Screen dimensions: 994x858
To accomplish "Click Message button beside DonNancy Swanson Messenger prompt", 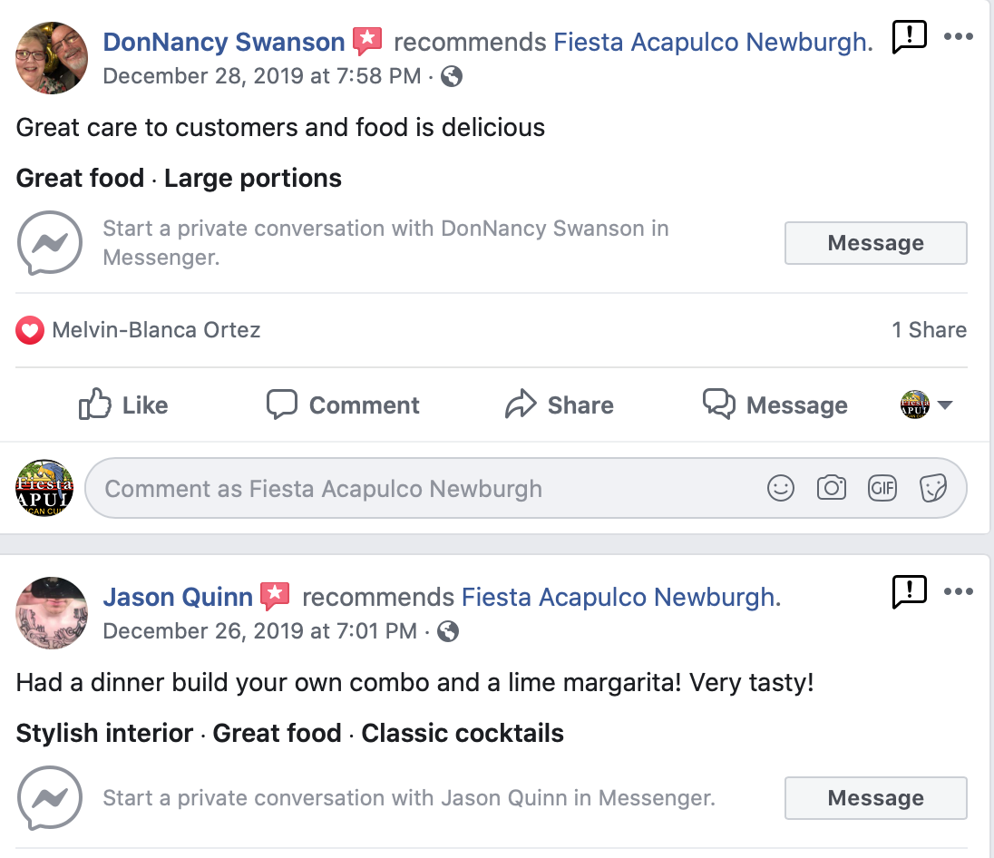I will (x=875, y=243).
